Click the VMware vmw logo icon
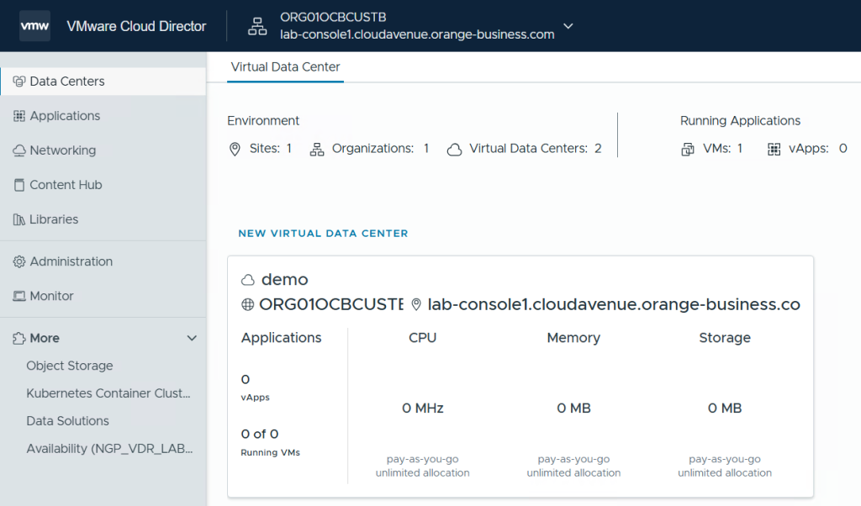Image resolution: width=861 pixels, height=506 pixels. (34, 26)
